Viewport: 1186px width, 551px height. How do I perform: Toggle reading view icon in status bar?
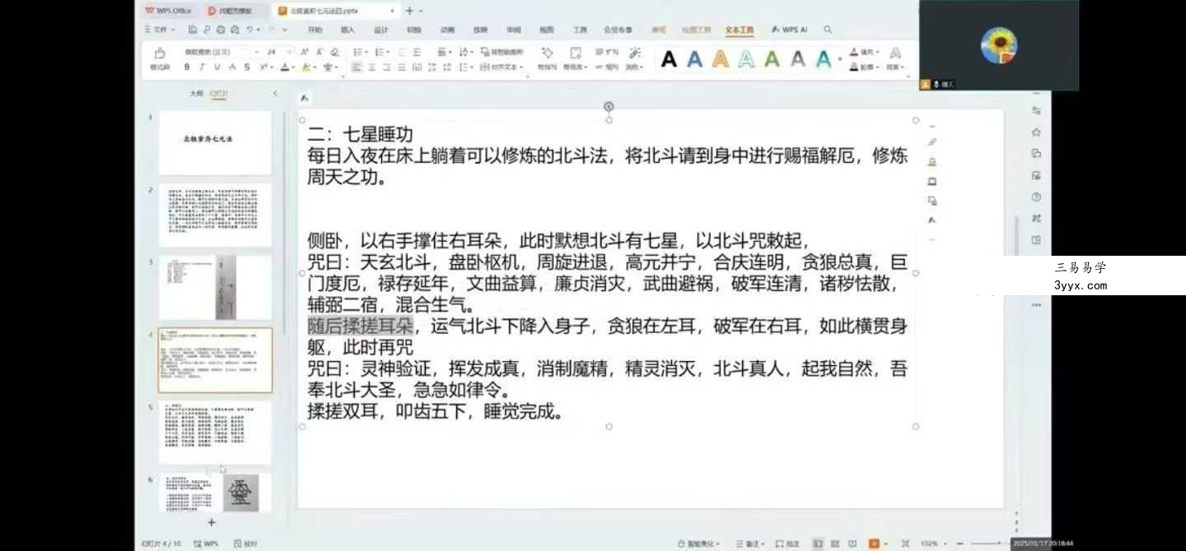click(x=852, y=544)
